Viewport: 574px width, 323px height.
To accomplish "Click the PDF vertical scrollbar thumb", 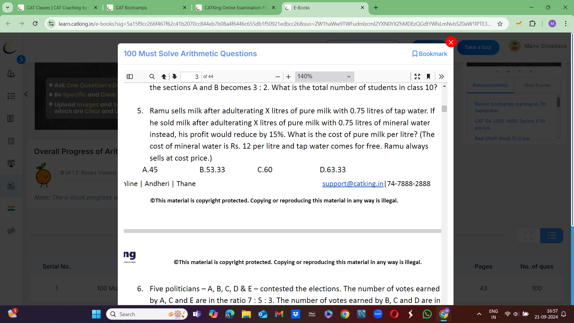I will click(x=444, y=109).
